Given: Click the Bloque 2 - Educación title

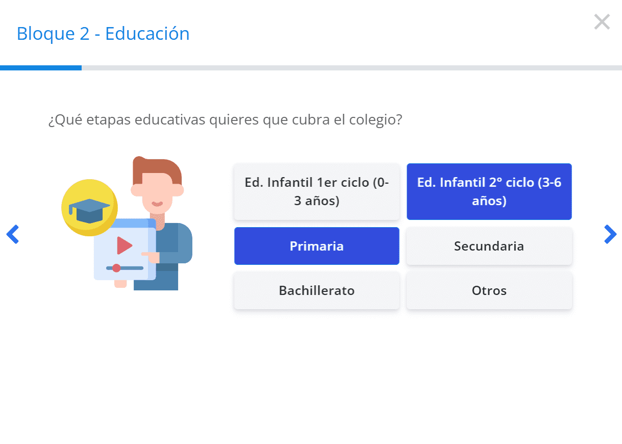Looking at the screenshot, I should point(103,34).
